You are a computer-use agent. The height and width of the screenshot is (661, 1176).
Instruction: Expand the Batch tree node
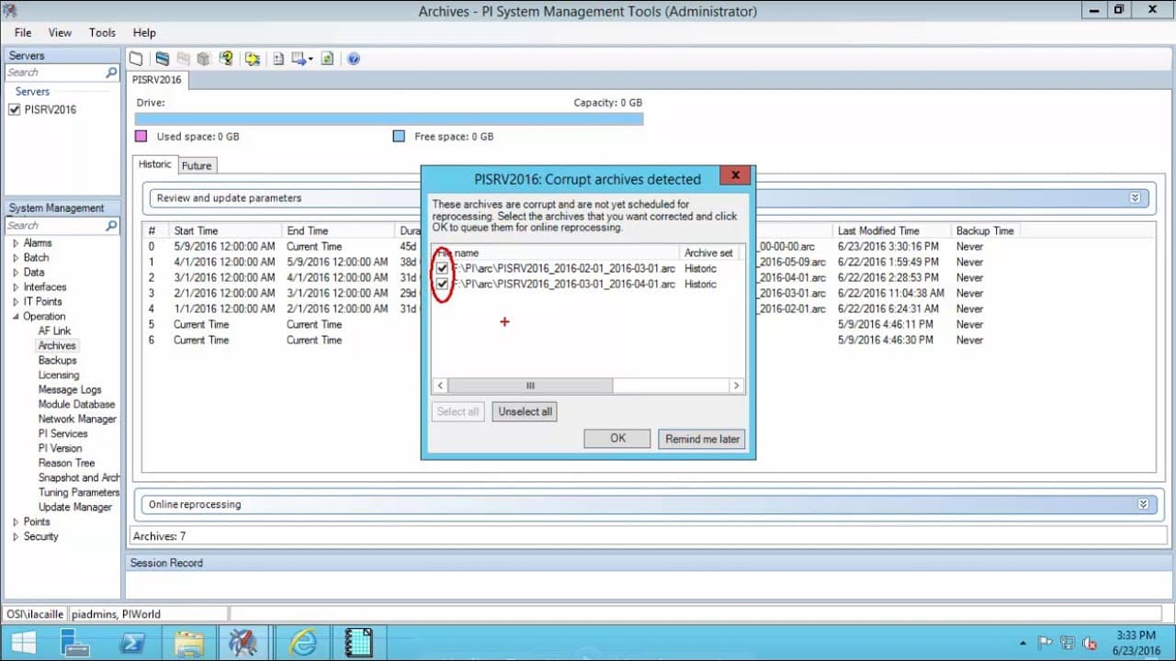click(16, 258)
